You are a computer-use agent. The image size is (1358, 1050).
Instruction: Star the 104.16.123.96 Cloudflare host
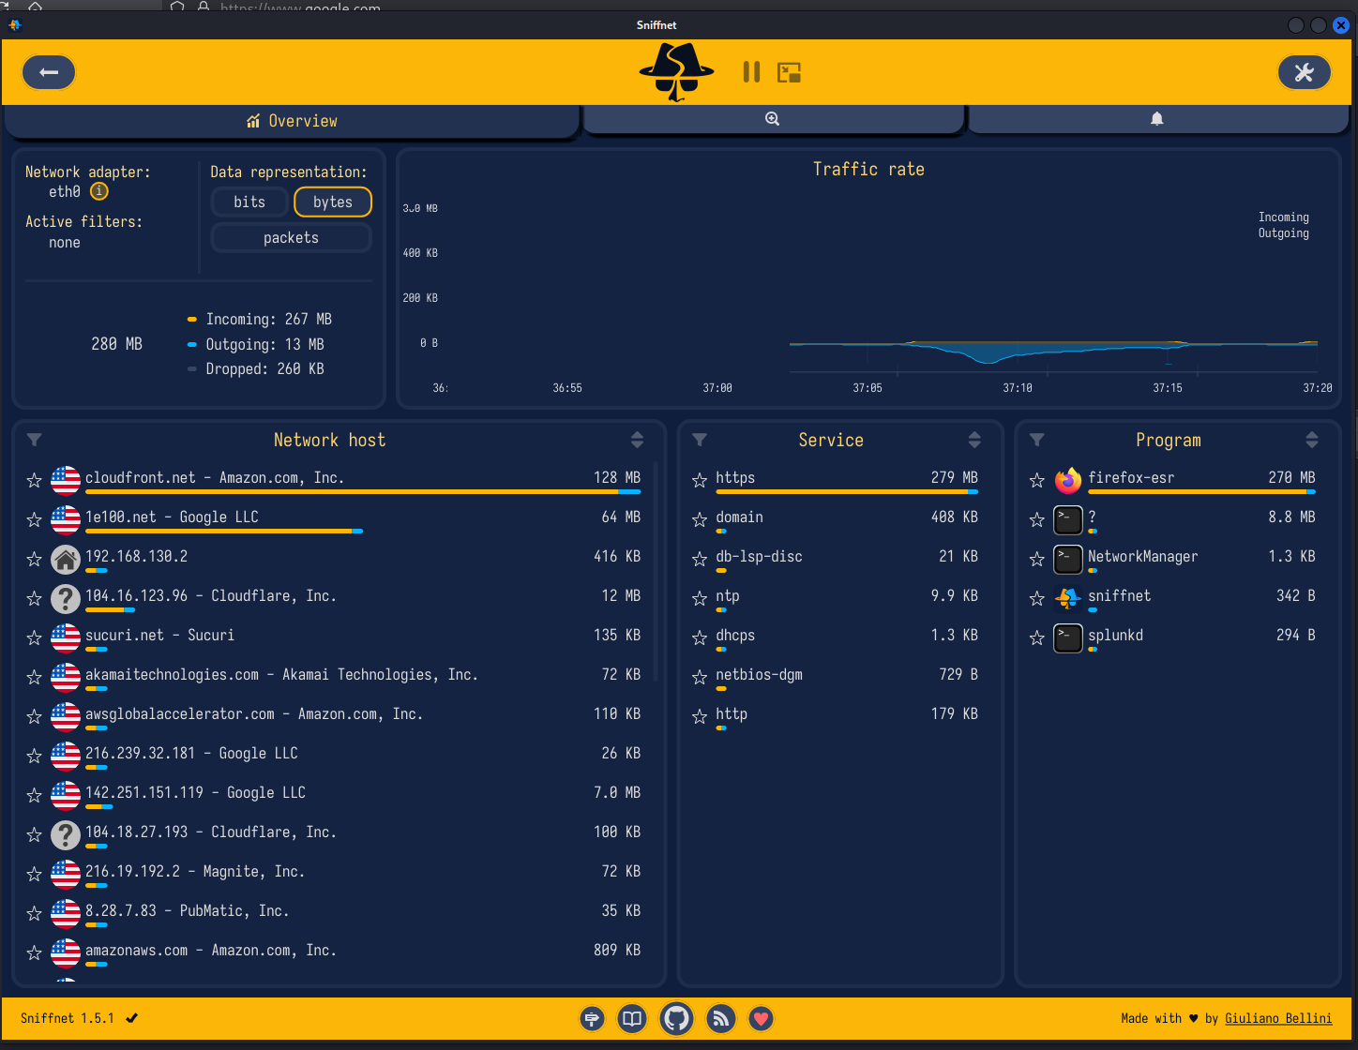pos(35,598)
